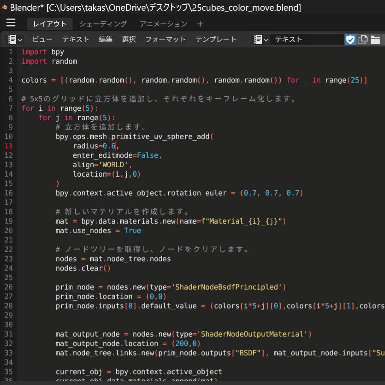
Task: Open the テンプレート menu
Action: pyautogui.click(x=217, y=39)
